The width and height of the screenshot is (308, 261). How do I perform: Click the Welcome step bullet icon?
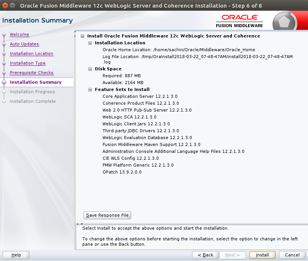click(x=4, y=35)
